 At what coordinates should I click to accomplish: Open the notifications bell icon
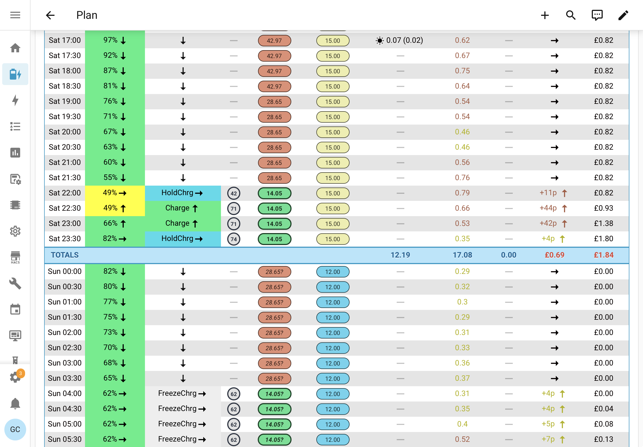coord(15,404)
